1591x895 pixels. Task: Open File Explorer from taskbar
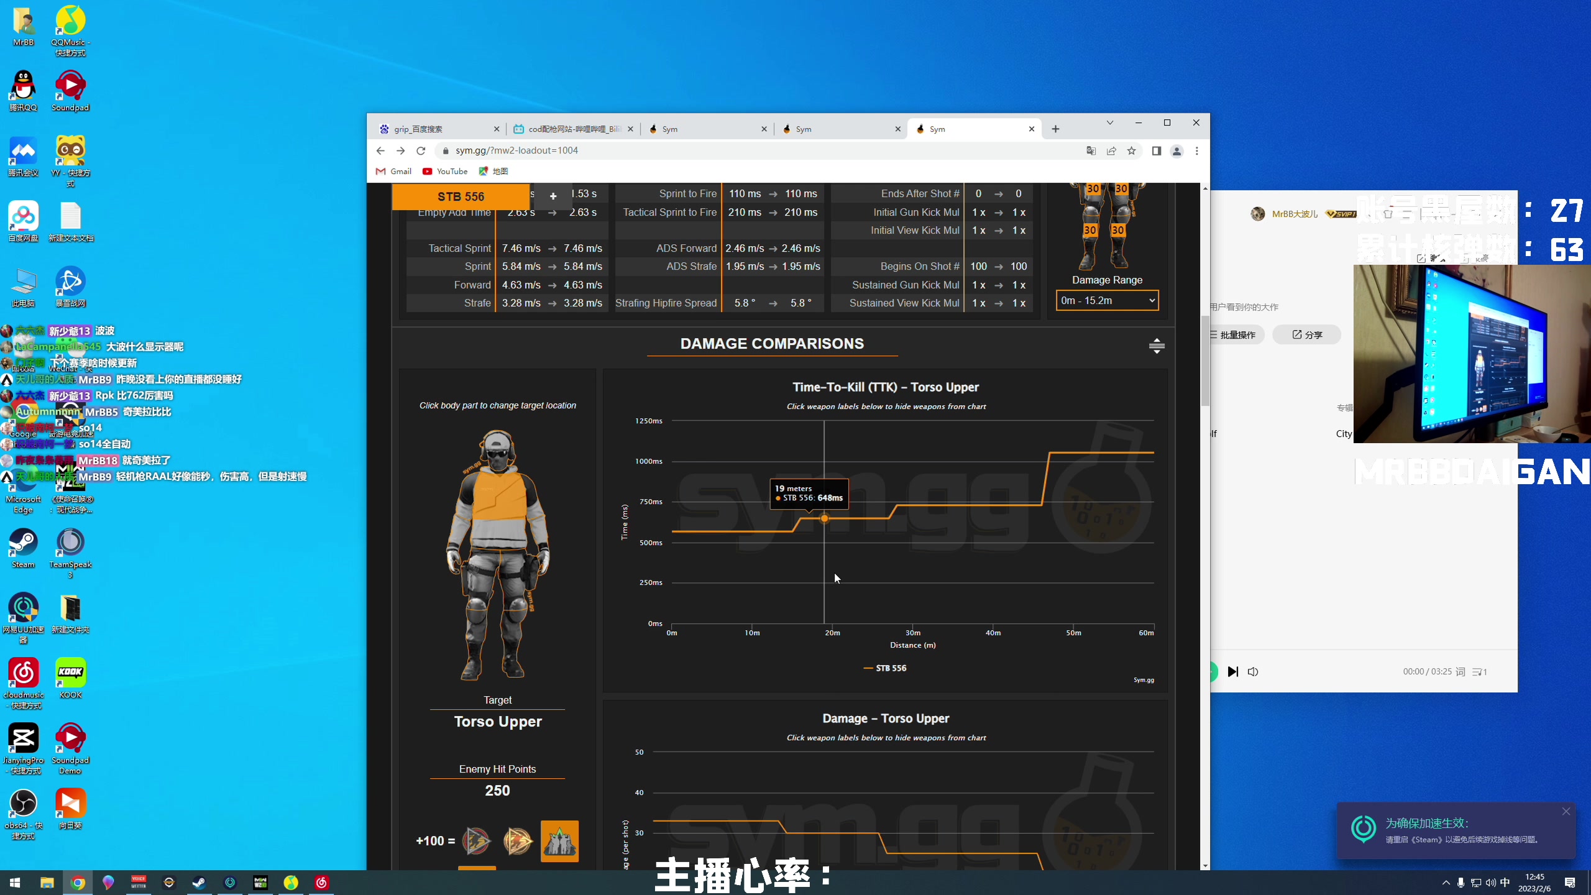click(47, 883)
